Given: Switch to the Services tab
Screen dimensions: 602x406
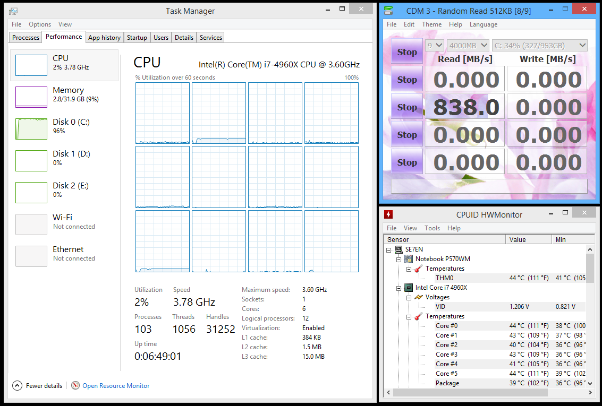Looking at the screenshot, I should pyautogui.click(x=211, y=38).
